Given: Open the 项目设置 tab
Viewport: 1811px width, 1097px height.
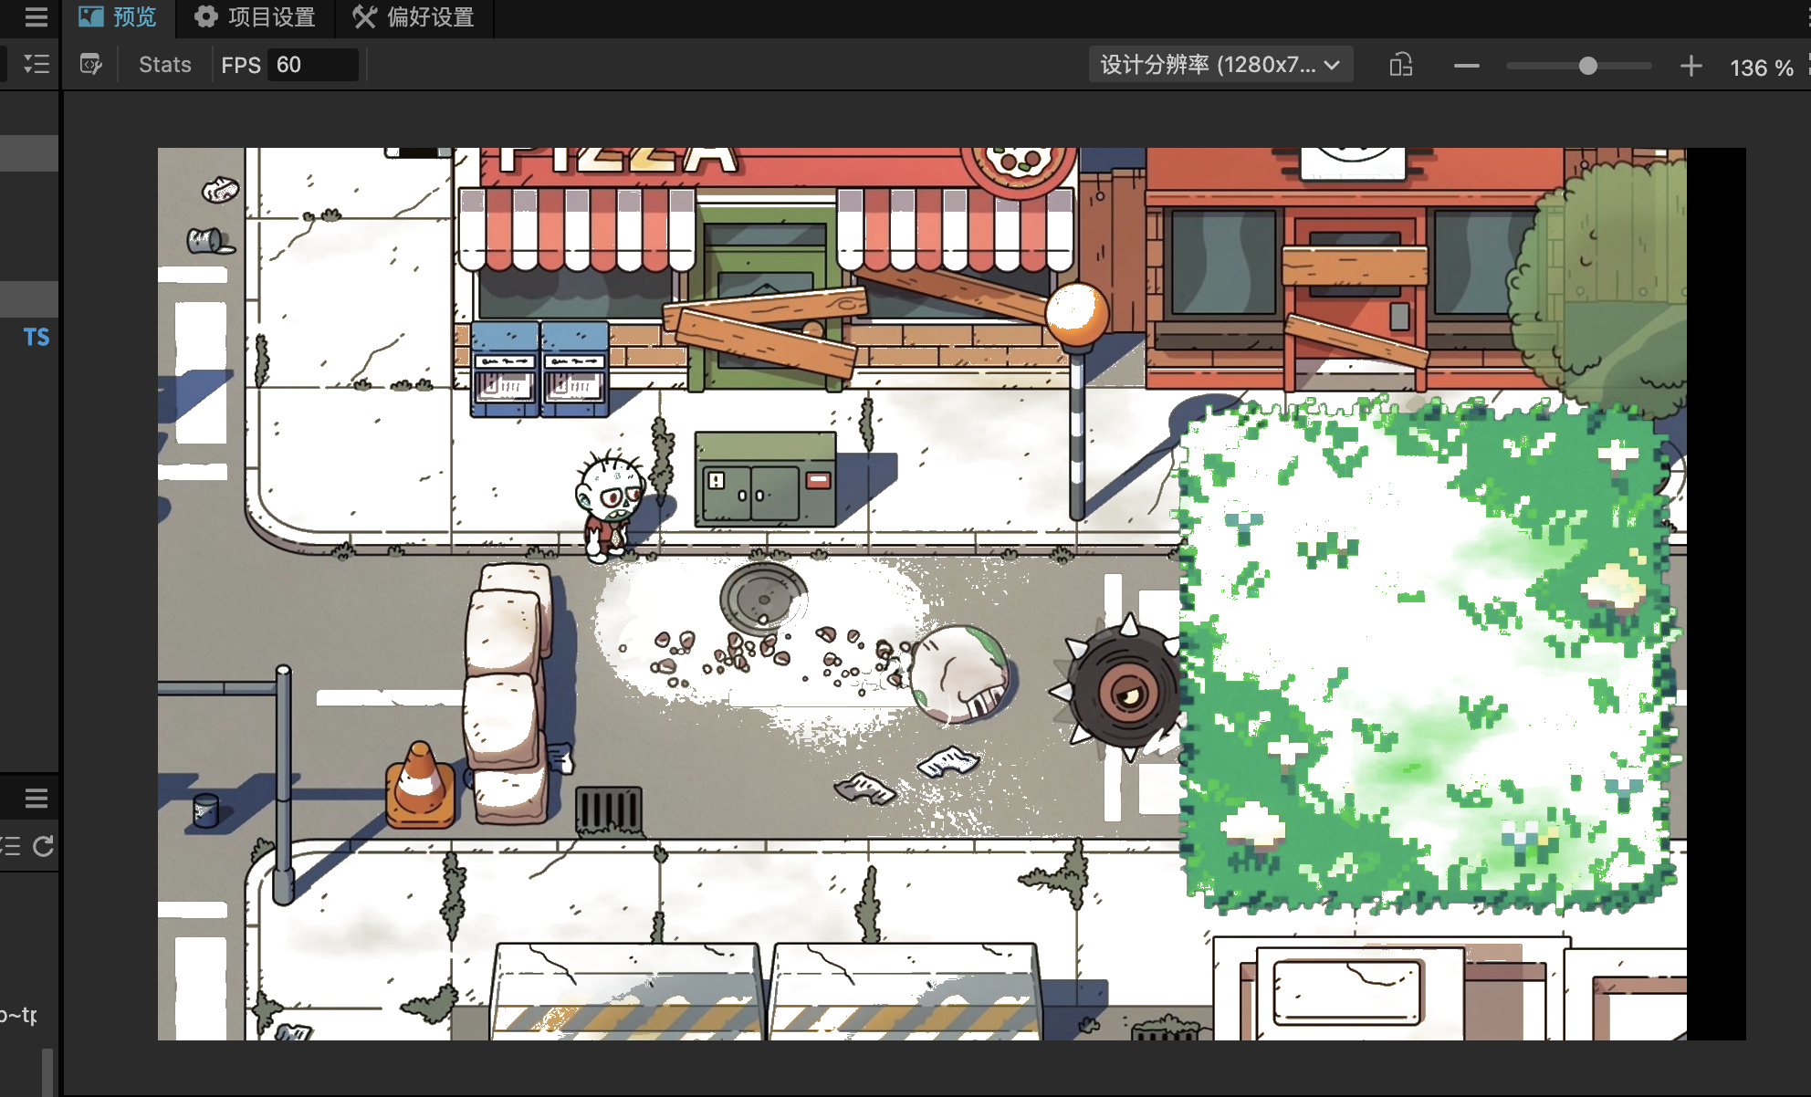Looking at the screenshot, I should pos(256,16).
